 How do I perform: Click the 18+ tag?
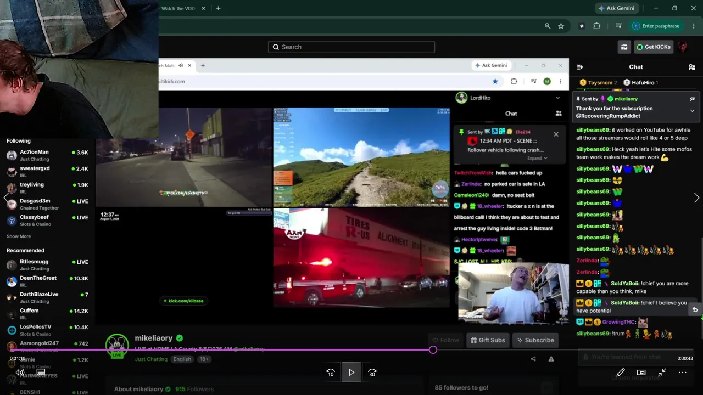click(x=204, y=359)
